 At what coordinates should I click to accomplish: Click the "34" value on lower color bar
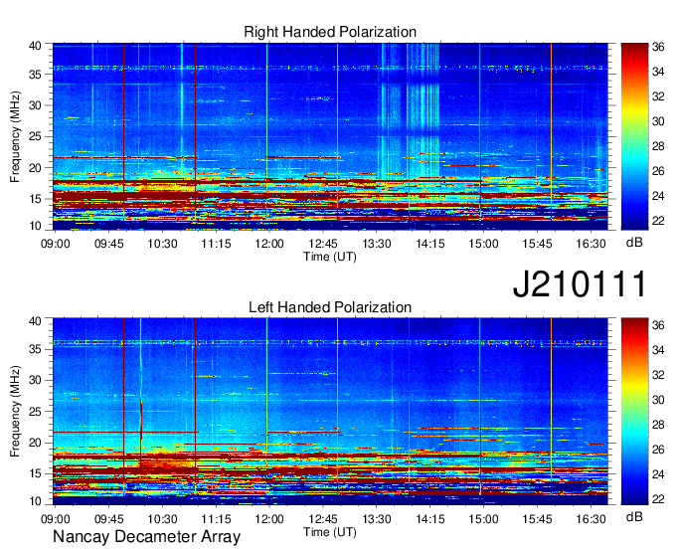pos(658,350)
